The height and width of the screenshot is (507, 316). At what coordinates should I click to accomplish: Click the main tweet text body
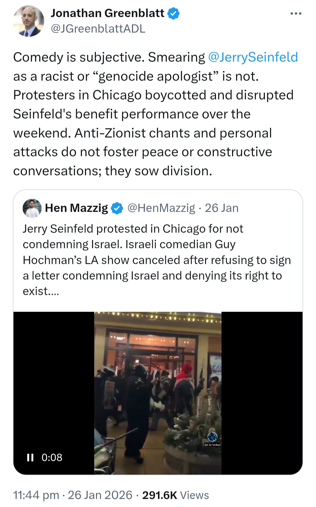point(155,114)
